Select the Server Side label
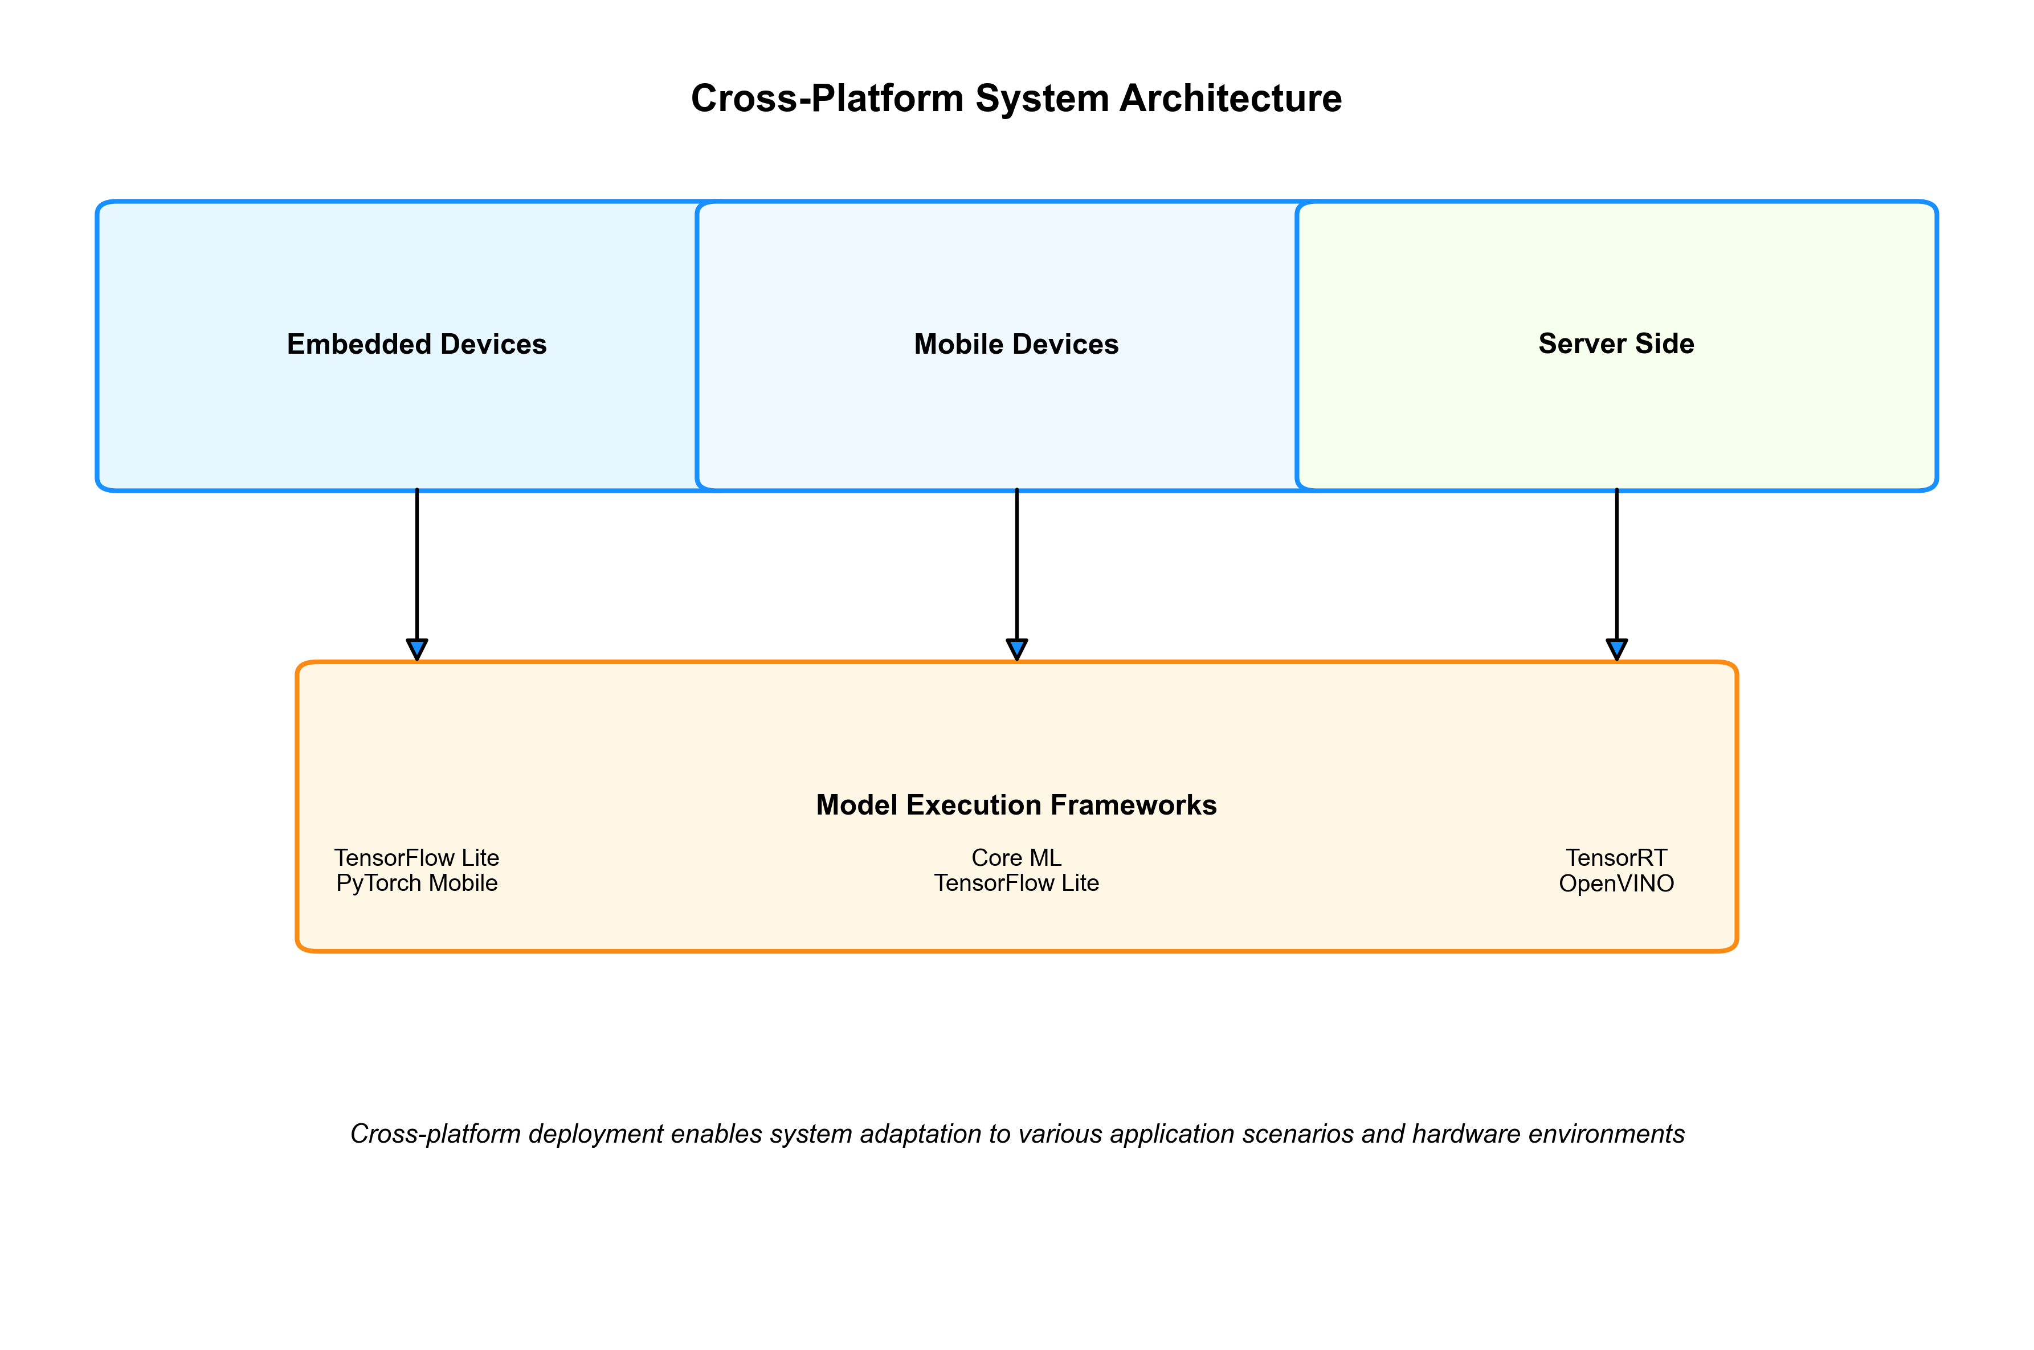This screenshot has height=1350, width=2034. click(1616, 343)
